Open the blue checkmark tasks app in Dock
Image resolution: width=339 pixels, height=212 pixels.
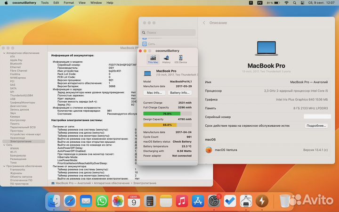coord(230,201)
